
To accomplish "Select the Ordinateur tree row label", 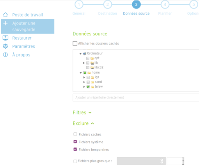I will click(95, 53).
